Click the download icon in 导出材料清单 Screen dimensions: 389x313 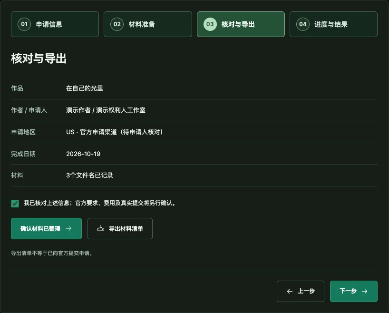coord(101,228)
